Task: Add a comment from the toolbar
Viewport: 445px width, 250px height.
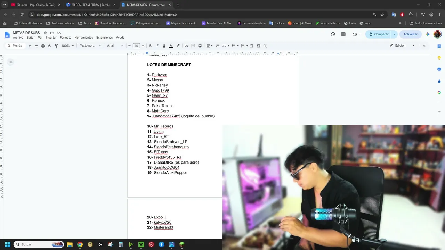Action: coord(193,46)
